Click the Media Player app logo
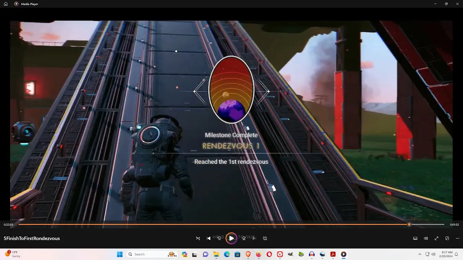The height and width of the screenshot is (260, 463). tap(16, 4)
